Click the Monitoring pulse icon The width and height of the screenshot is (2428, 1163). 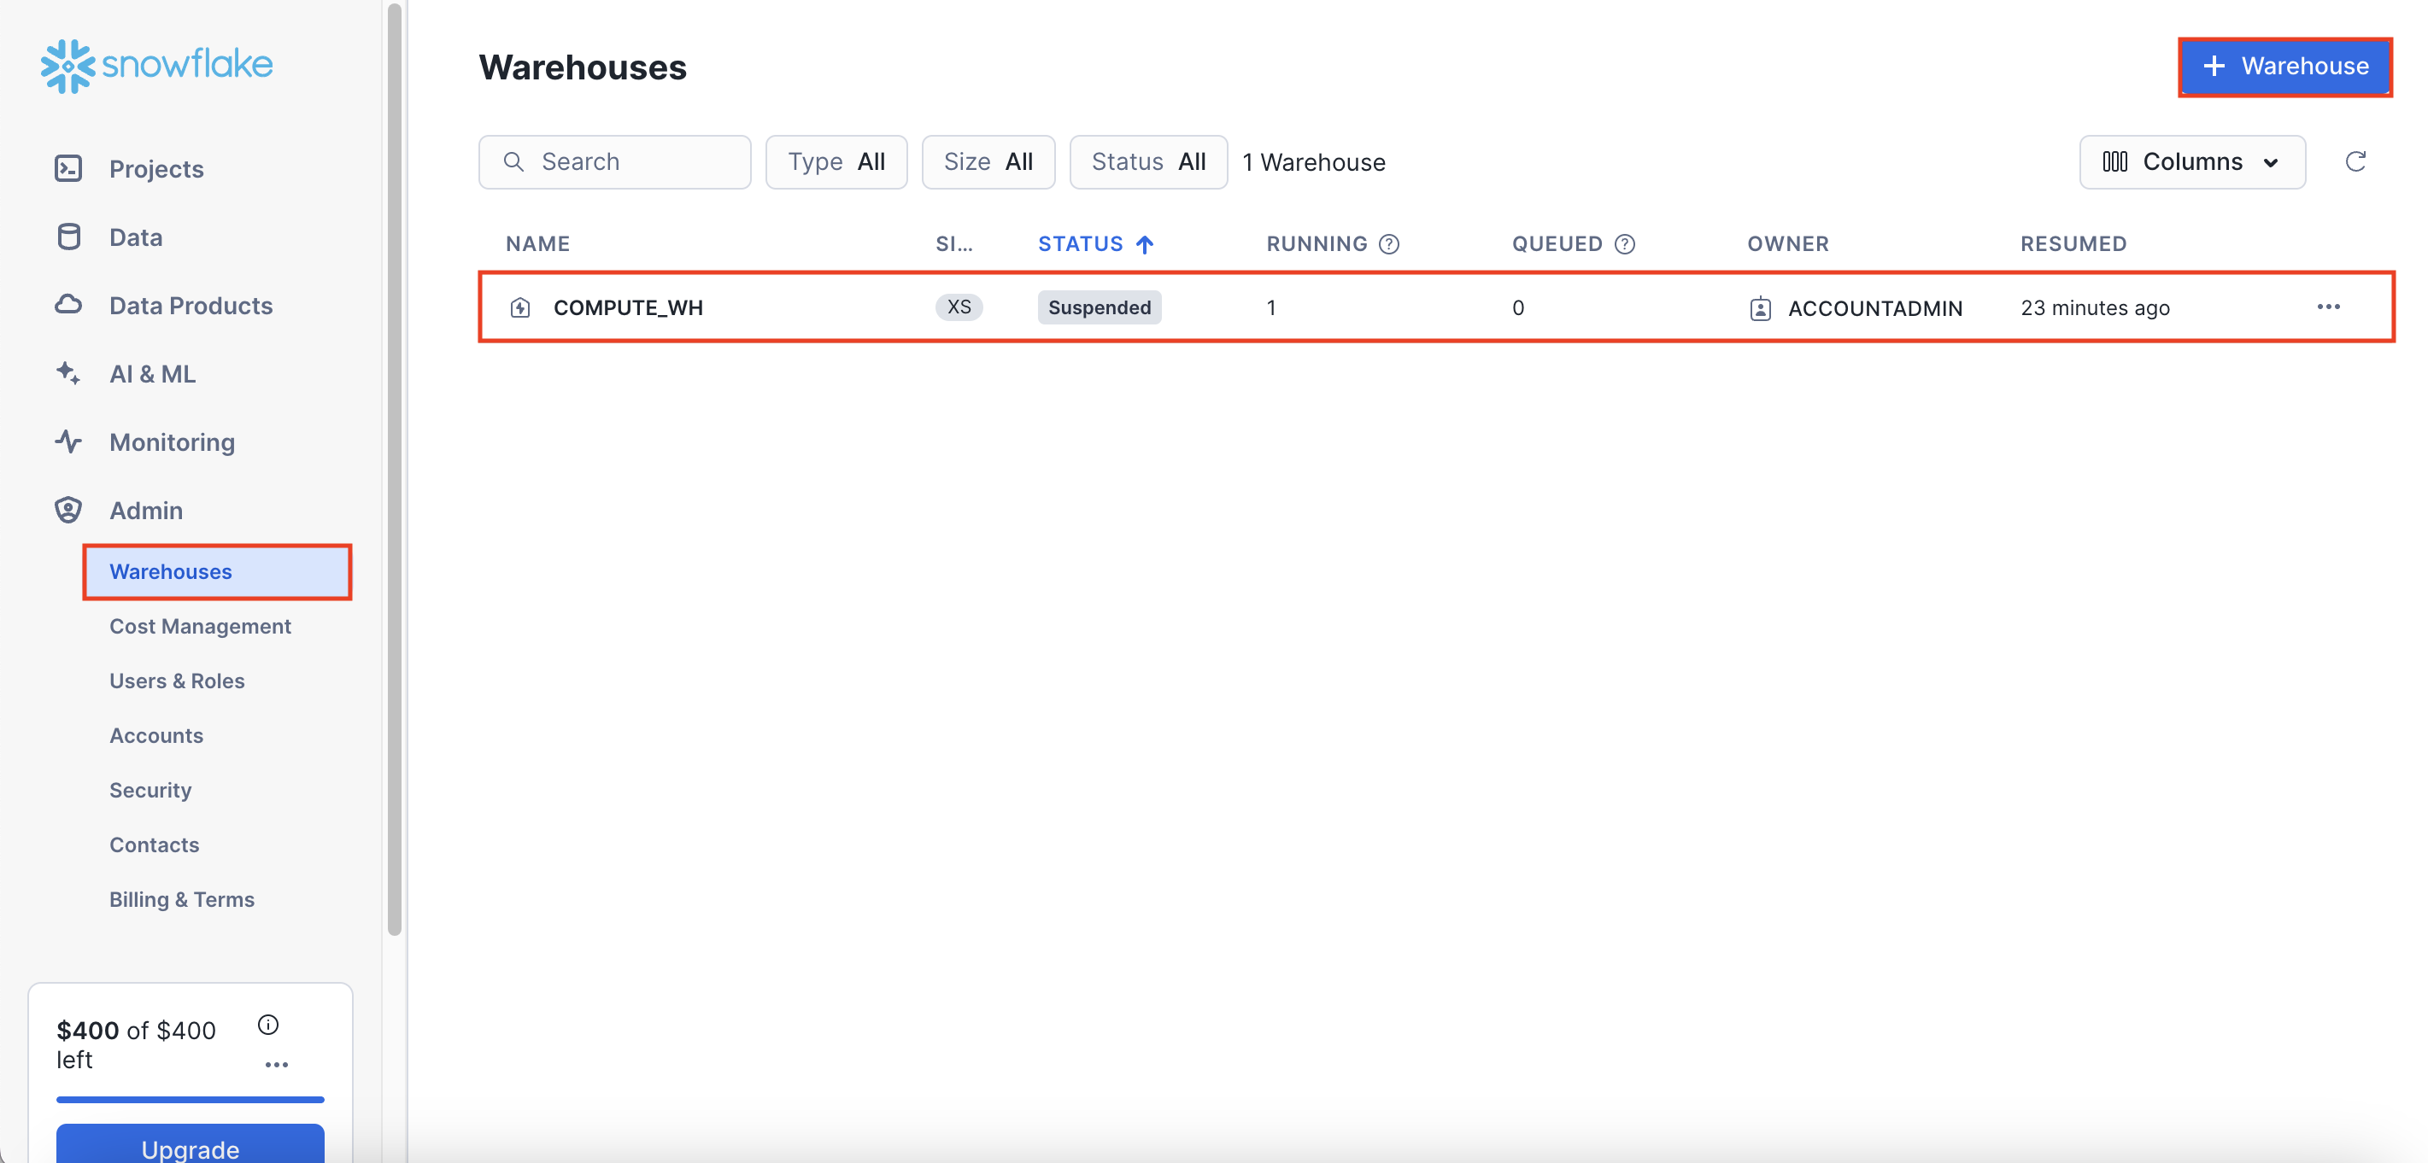(x=67, y=441)
